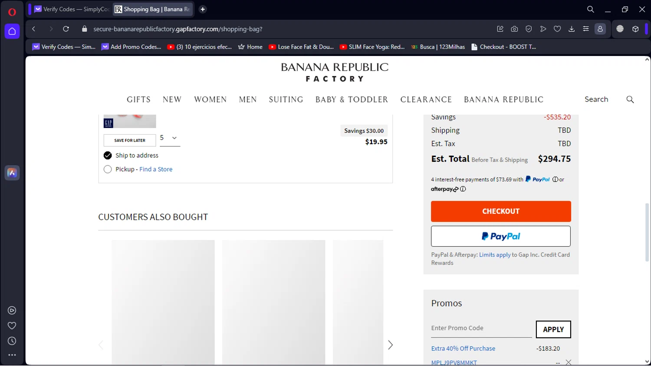Click the Enter Promo Code field

point(481,328)
